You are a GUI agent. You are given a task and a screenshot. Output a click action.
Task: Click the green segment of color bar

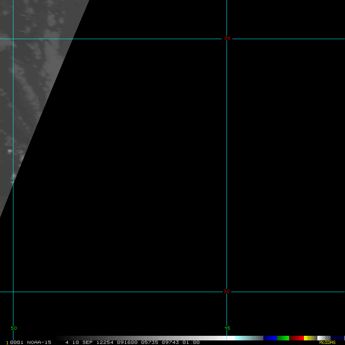tap(283, 338)
